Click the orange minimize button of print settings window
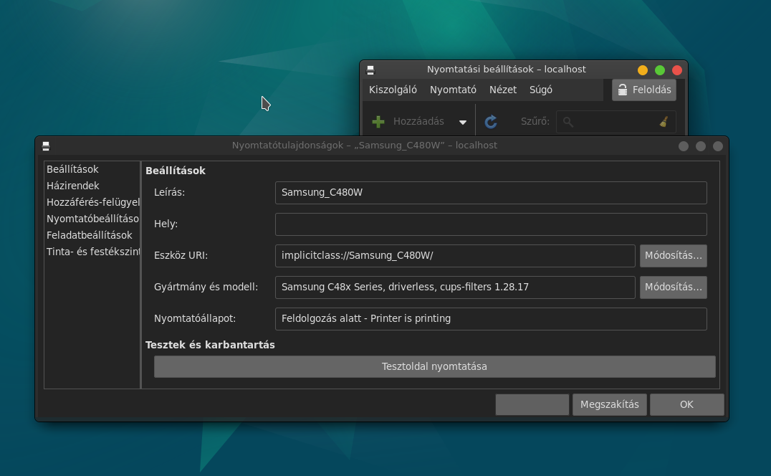The width and height of the screenshot is (771, 476). coord(643,70)
